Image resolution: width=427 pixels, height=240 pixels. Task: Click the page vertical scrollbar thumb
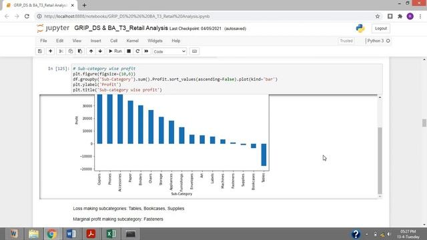pyautogui.click(x=424, y=123)
